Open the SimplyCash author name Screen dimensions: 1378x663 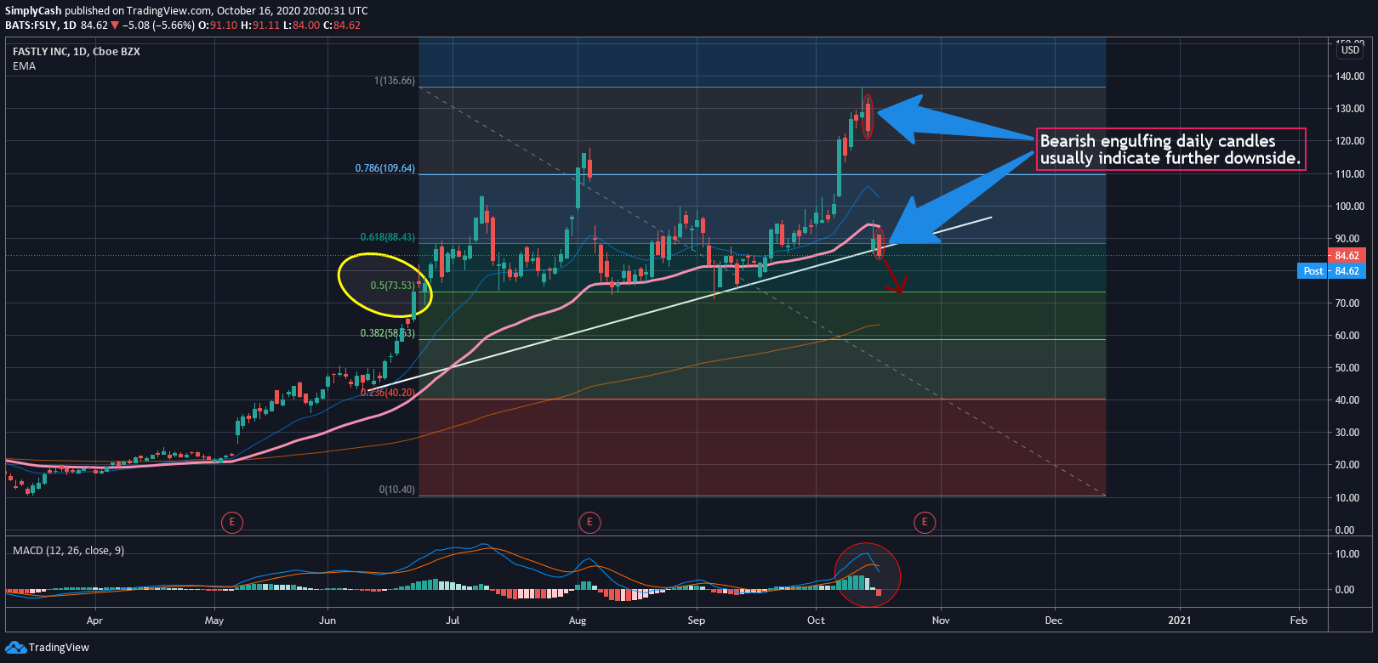(x=33, y=11)
